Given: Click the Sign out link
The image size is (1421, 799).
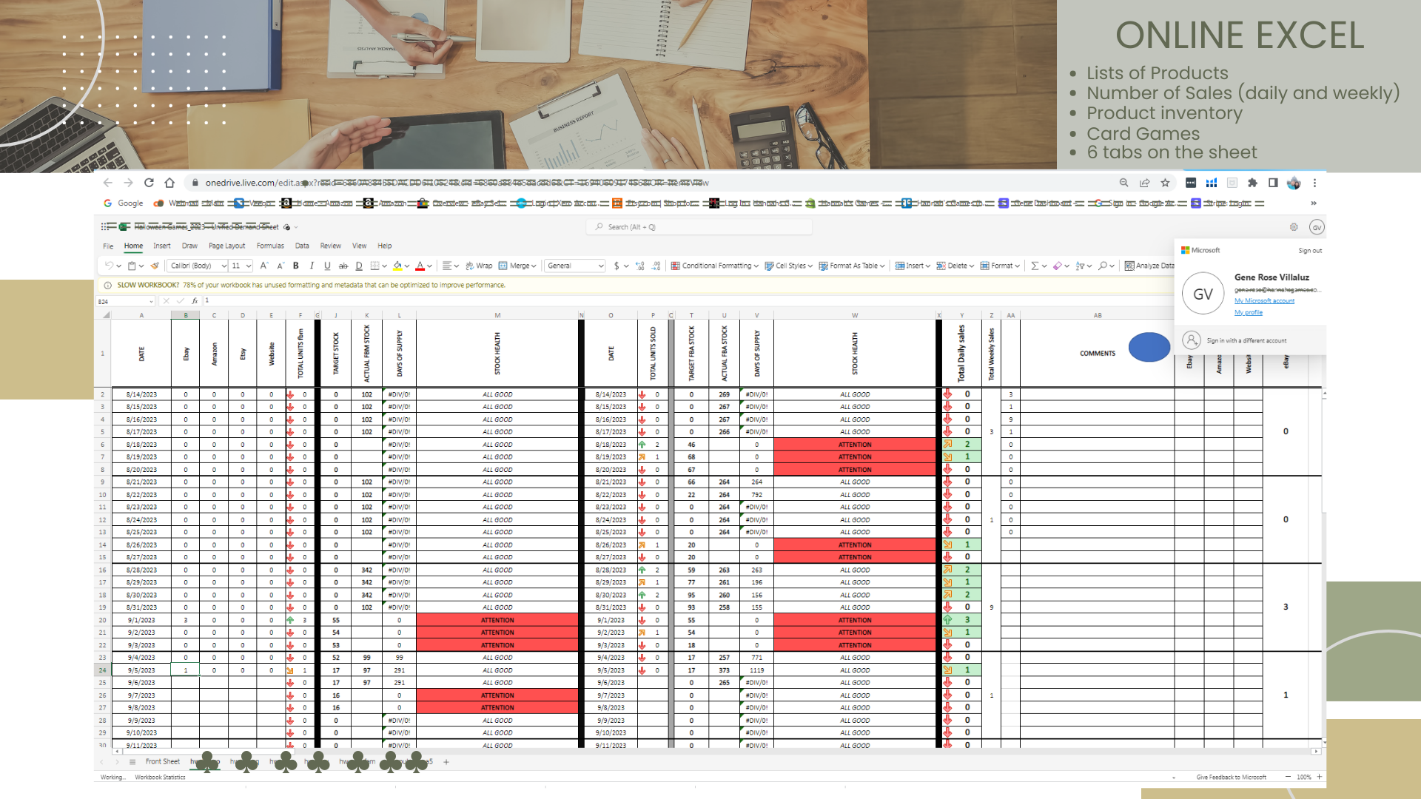Looking at the screenshot, I should coord(1309,251).
